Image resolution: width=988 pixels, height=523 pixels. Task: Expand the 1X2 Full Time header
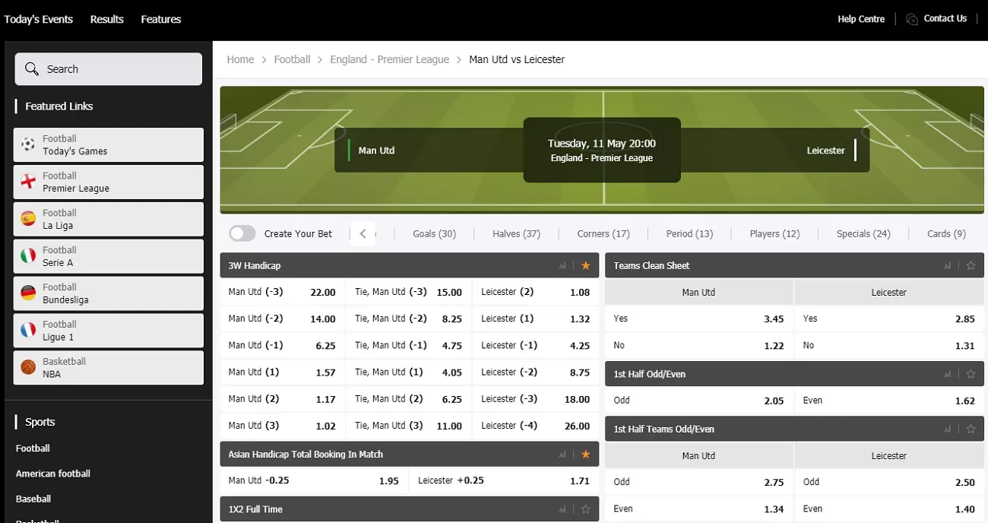(x=410, y=509)
